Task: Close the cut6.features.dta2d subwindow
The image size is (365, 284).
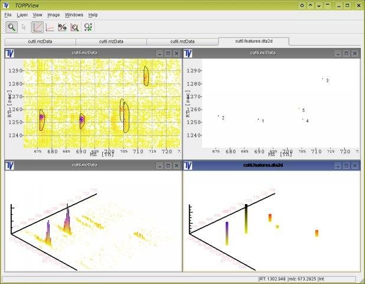Action: [x=355, y=166]
